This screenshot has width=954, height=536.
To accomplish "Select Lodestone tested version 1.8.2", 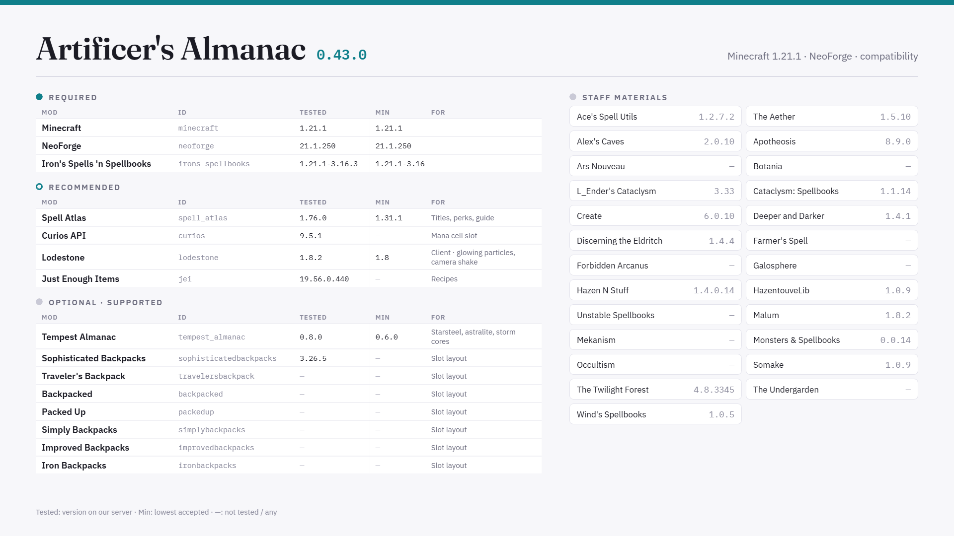I will pos(311,258).
